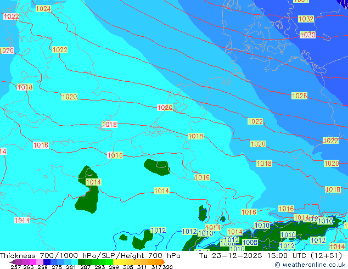This screenshot has height=269, width=348.
Task: Click the 'Thickness 700/1000 hPa/SLP/Height 700 hPa' title
Action: pos(90,256)
